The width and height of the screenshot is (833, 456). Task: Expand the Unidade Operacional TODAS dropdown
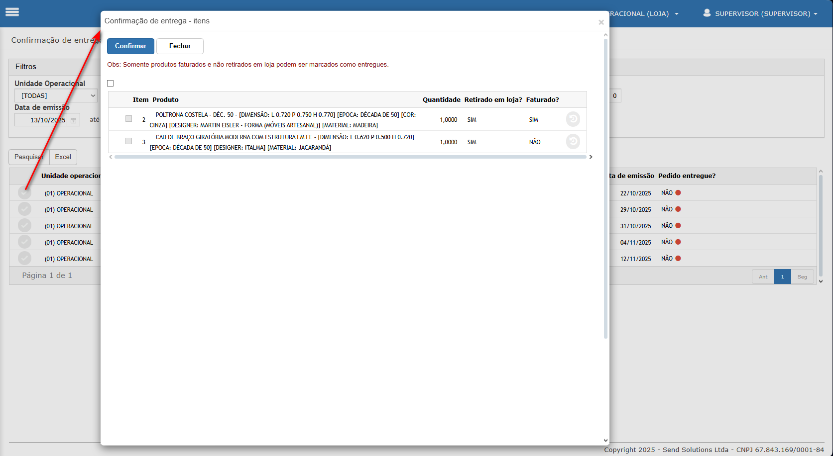tap(56, 95)
